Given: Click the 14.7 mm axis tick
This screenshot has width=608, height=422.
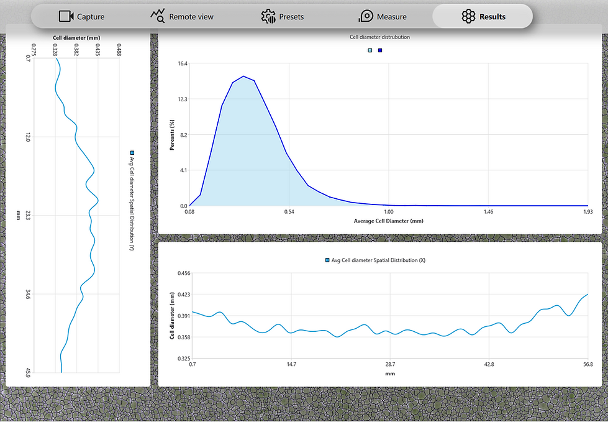Looking at the screenshot, I should [x=291, y=364].
